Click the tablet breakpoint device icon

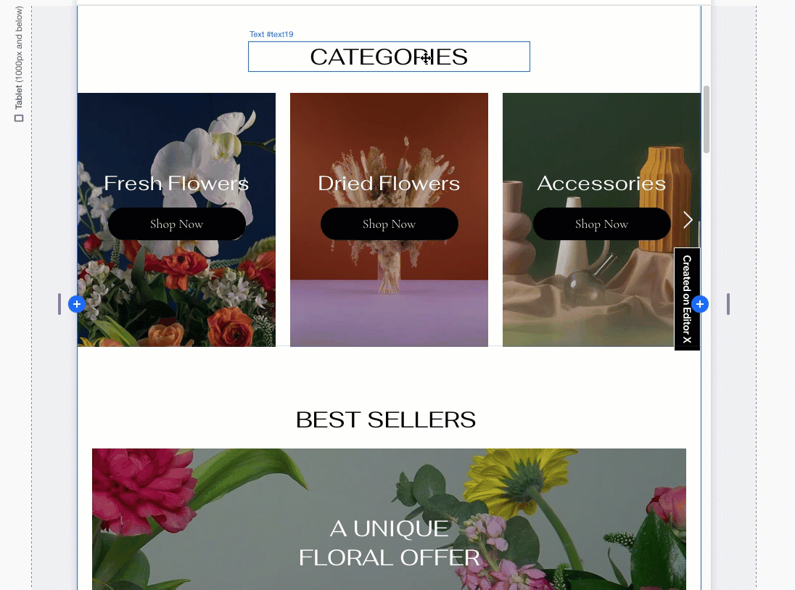coord(19,118)
